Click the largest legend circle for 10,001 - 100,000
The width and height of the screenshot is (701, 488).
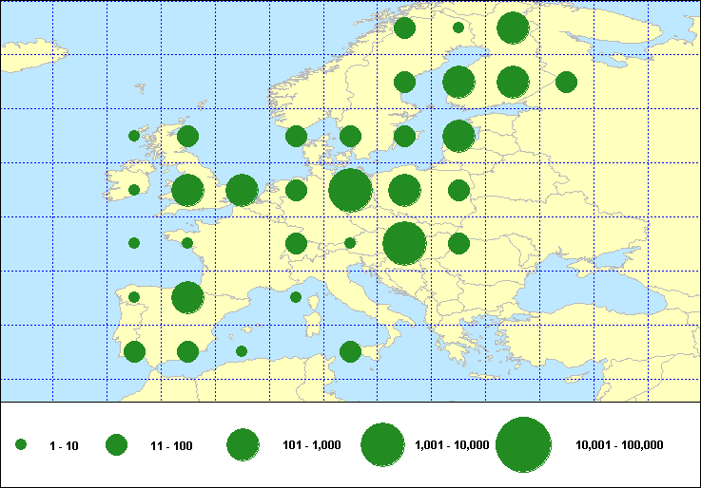(x=524, y=444)
